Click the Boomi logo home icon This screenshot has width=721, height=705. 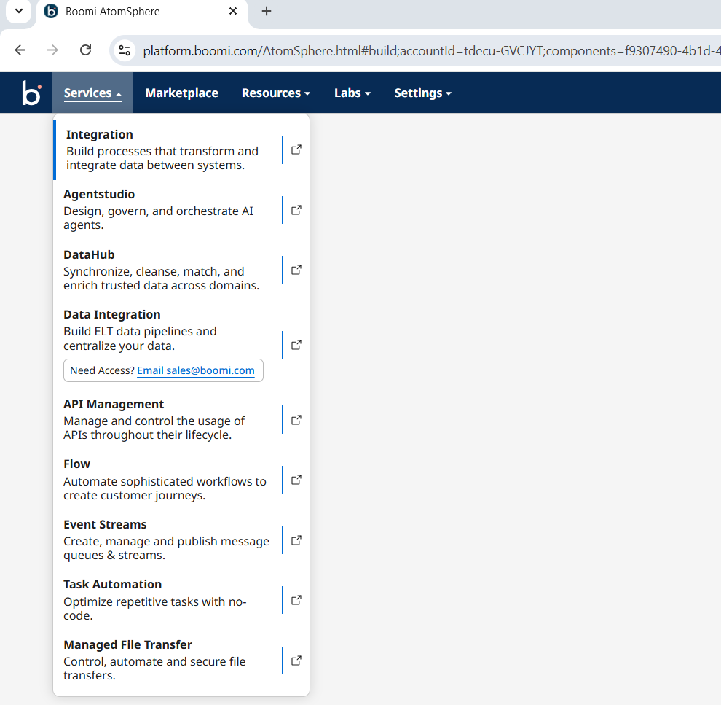click(31, 93)
